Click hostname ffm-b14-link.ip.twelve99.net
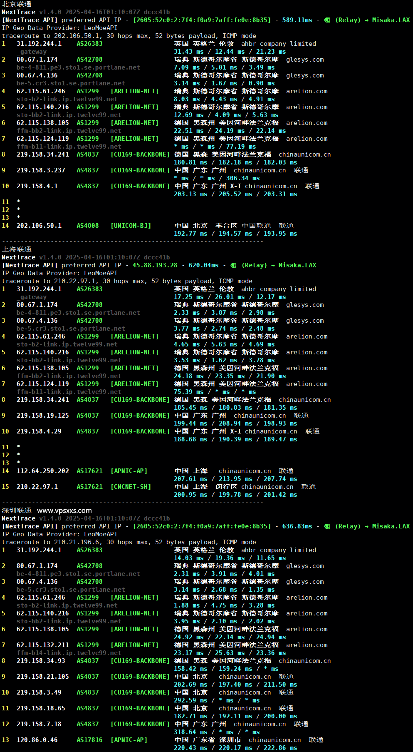This screenshot has width=413, height=752. tap(69, 653)
